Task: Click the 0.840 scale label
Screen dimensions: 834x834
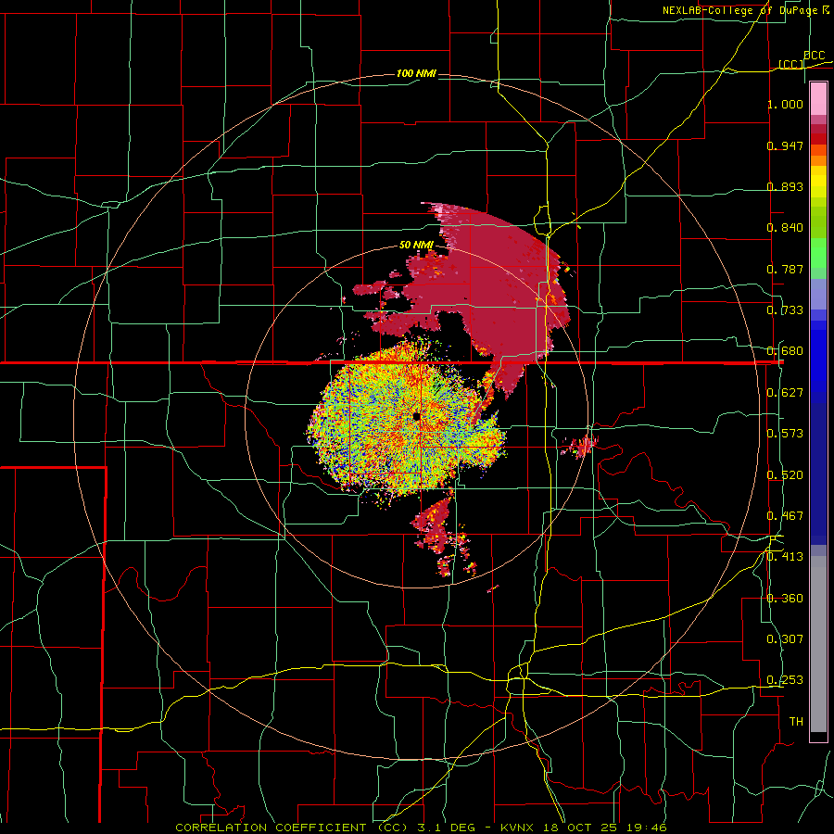Action: tap(785, 228)
